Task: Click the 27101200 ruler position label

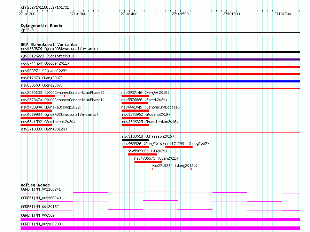Action: [27, 14]
